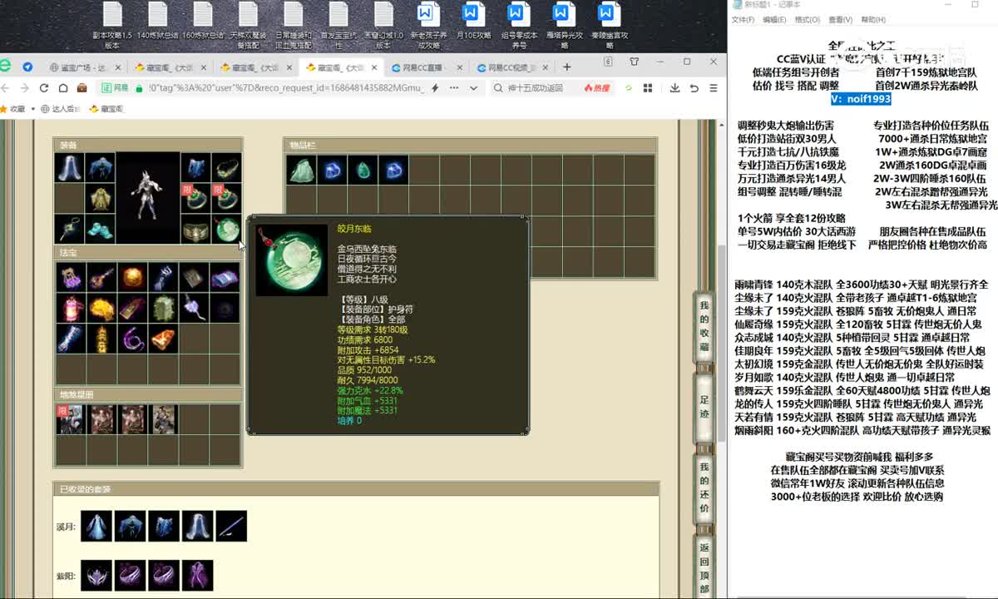Open address bar more options dots
Viewport: 998px width, 599px height.
coord(456,87)
